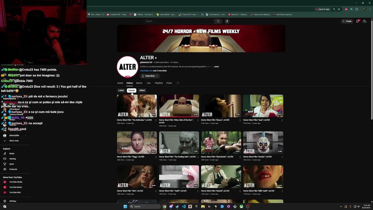Open more options for "Stucco" video
The image size is (373, 210).
pos(240,120)
